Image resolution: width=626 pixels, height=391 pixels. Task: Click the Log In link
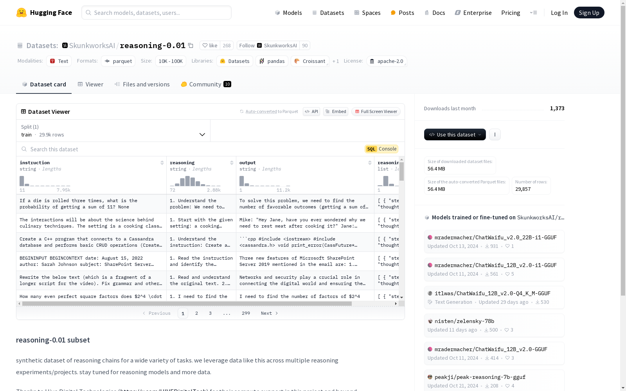(559, 13)
